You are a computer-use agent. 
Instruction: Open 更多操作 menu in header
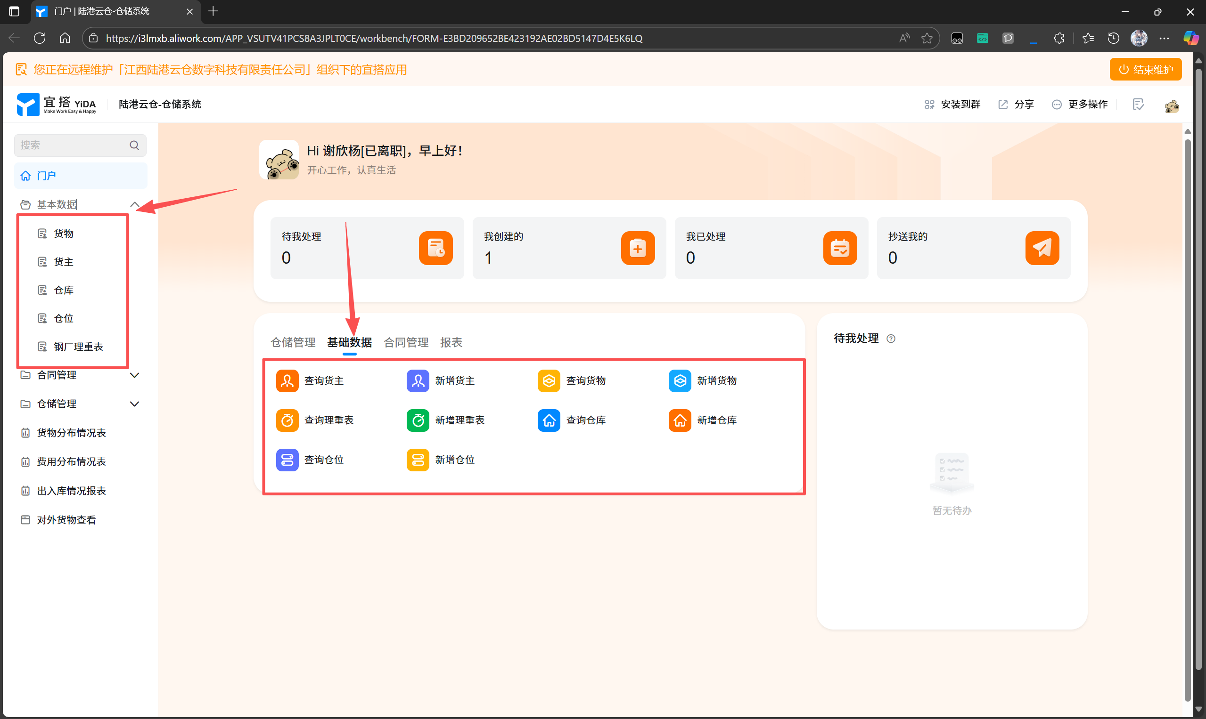point(1081,104)
